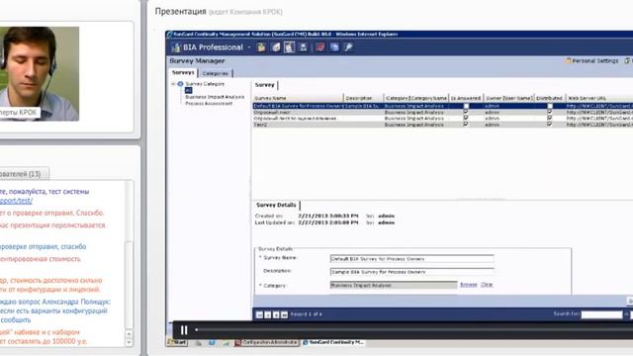Toggle Distributed checkbox in third survey row
This screenshot has width=633, height=356.
click(x=550, y=119)
